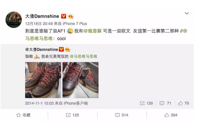Screen dimensions: 197x126
Task: Open the 314 comments button
Action: point(122,115)
